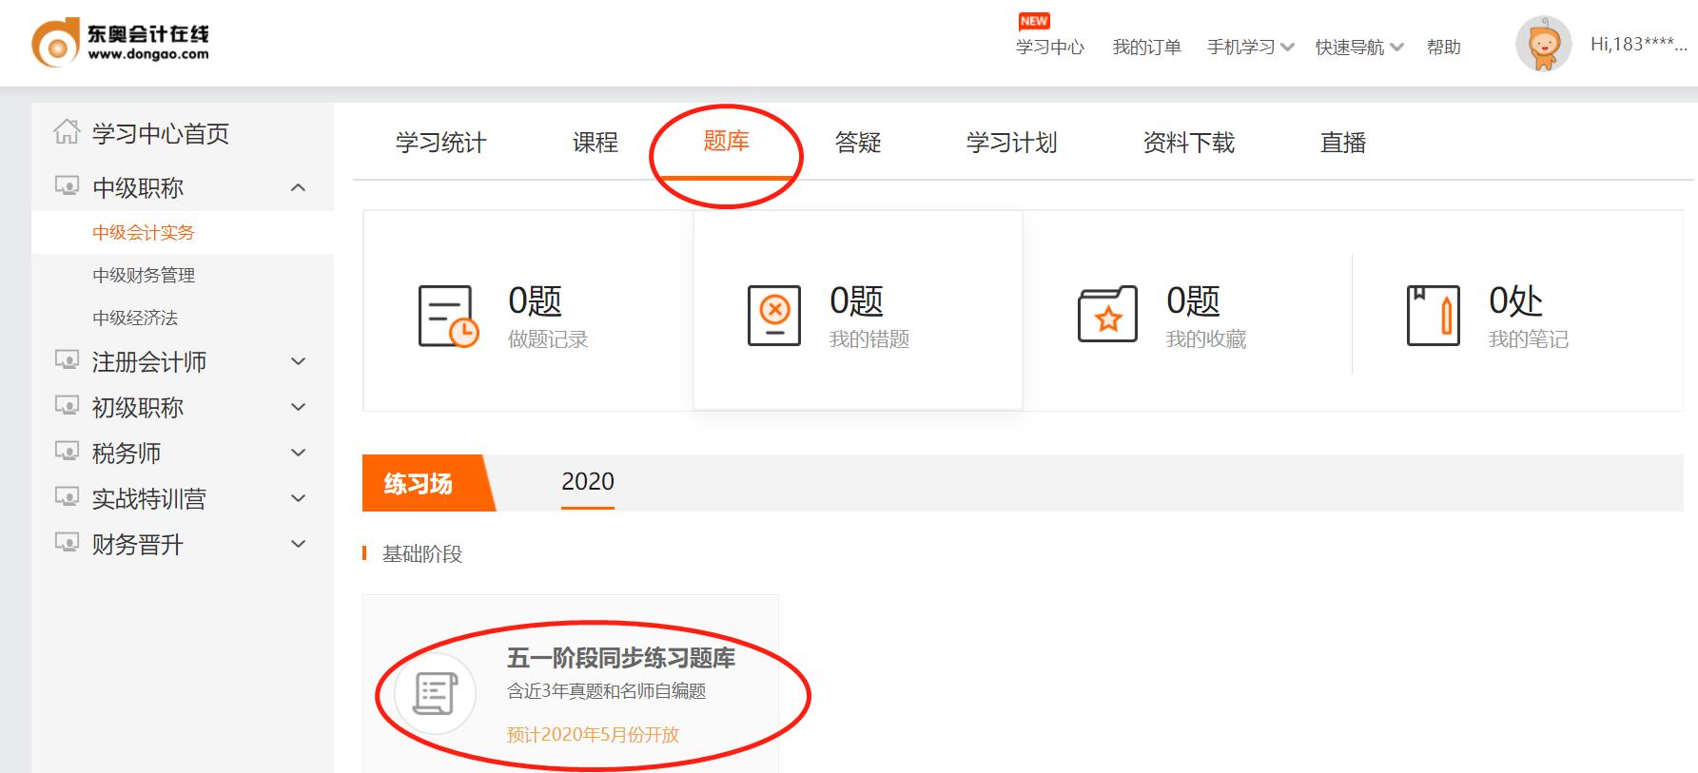
Task: Expand the 税务师 section chevron
Action: (298, 453)
